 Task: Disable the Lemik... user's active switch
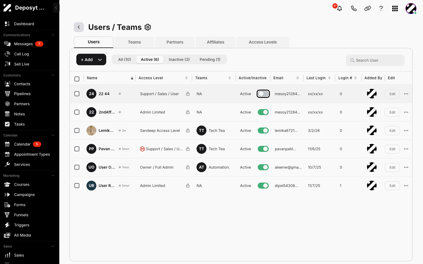click(x=263, y=130)
